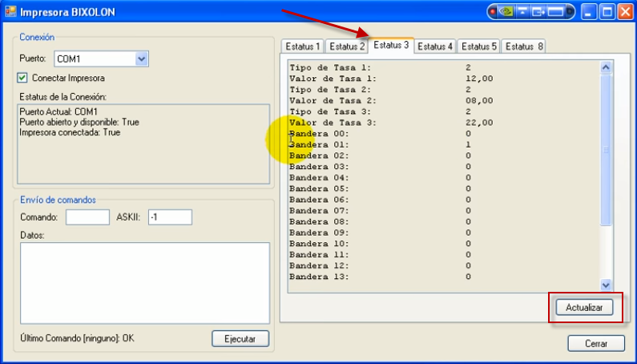The height and width of the screenshot is (364, 637).
Task: Open the Estatus 4 tab
Action: point(435,47)
